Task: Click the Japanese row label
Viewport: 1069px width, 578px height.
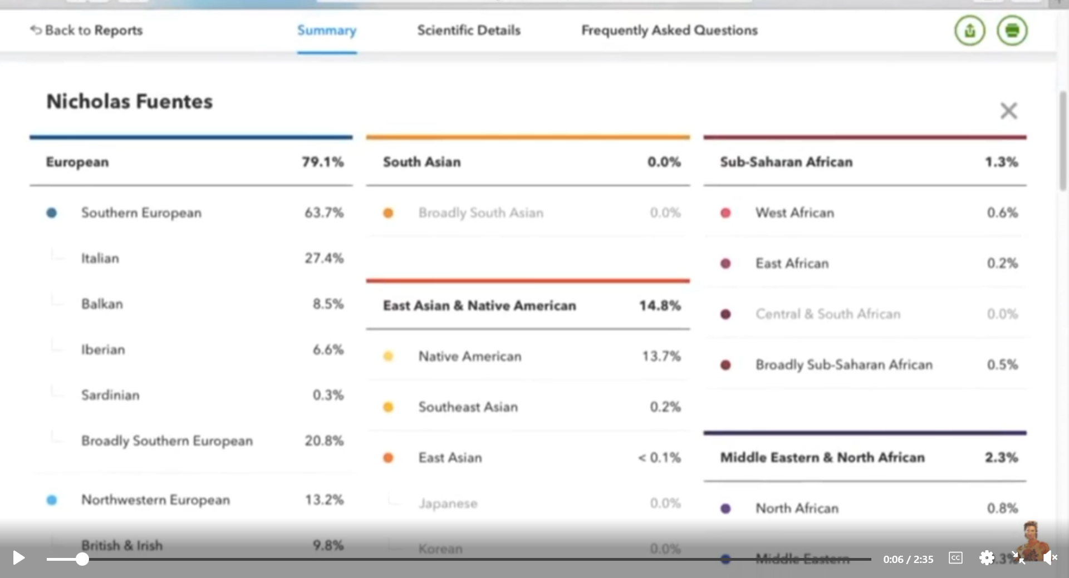Action: [448, 503]
